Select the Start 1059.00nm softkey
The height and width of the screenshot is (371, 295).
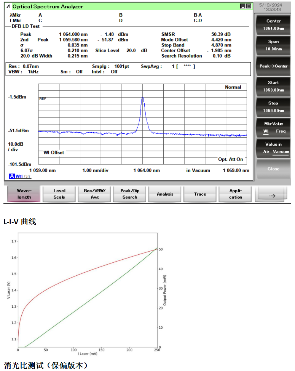click(273, 86)
